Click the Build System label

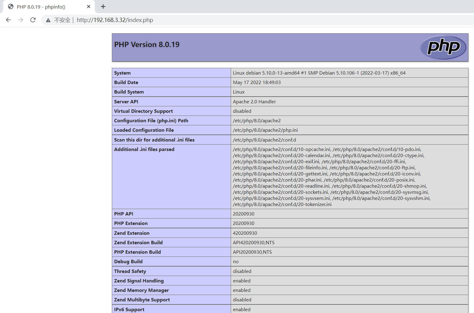tap(129, 92)
